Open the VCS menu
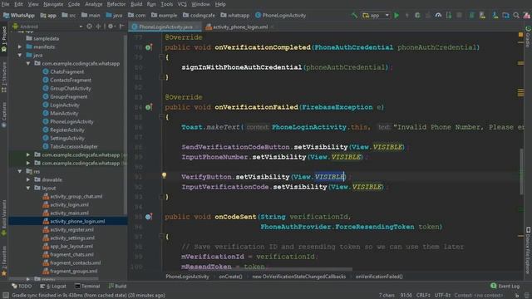532x299 pixels. pos(182,4)
